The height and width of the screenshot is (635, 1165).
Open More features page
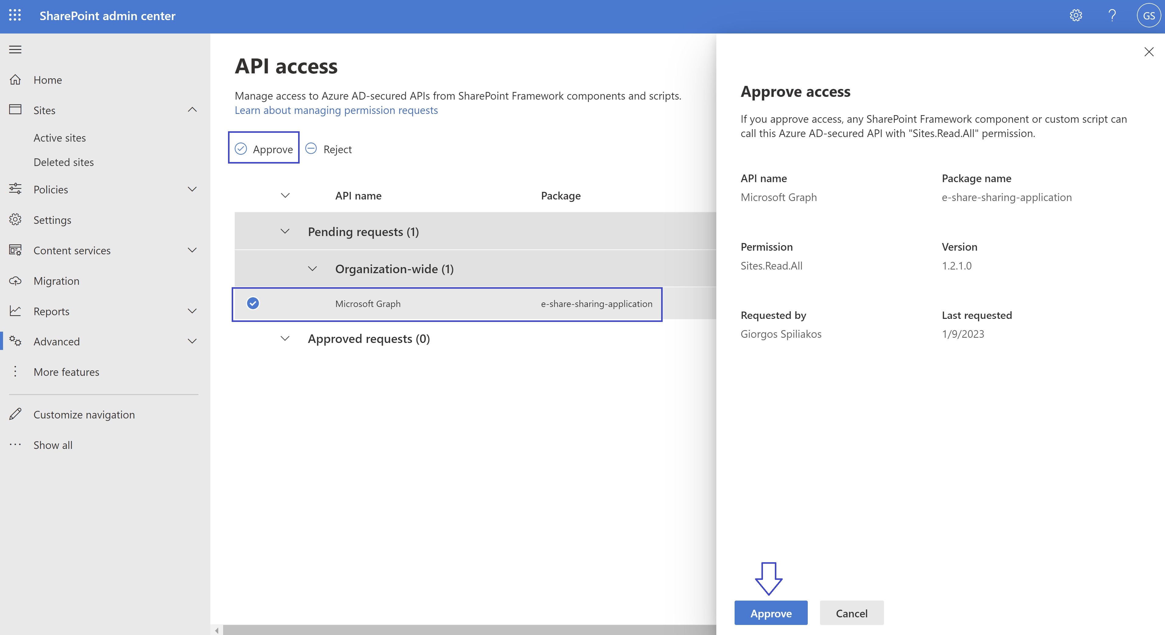(66, 372)
